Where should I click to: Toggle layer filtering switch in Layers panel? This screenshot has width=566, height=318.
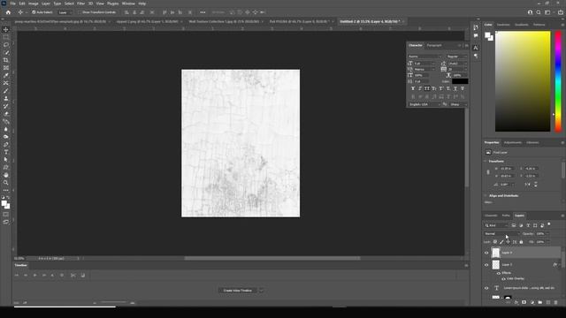click(549, 224)
